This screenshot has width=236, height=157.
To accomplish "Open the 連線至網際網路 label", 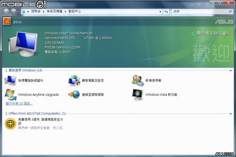I will [93, 94].
